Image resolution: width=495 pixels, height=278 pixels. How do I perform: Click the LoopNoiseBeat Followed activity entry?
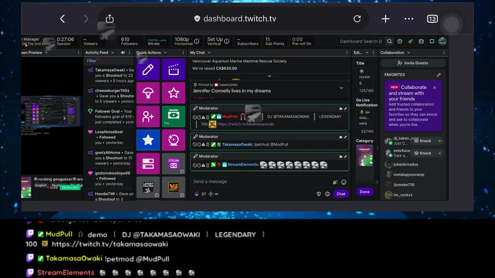[x=109, y=137]
